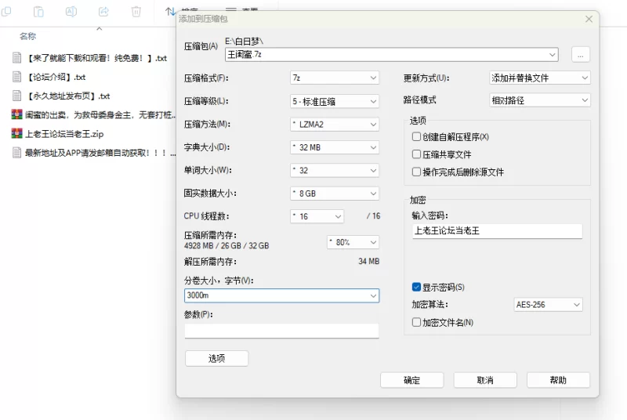Select the text file icon of 【永久地址发布页】.txt
This screenshot has height=420, width=627.
pyautogui.click(x=16, y=96)
